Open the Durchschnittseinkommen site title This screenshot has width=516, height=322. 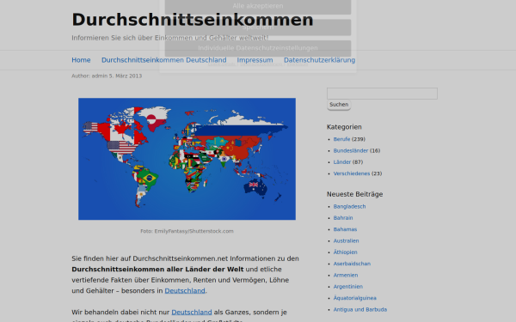pos(193,20)
